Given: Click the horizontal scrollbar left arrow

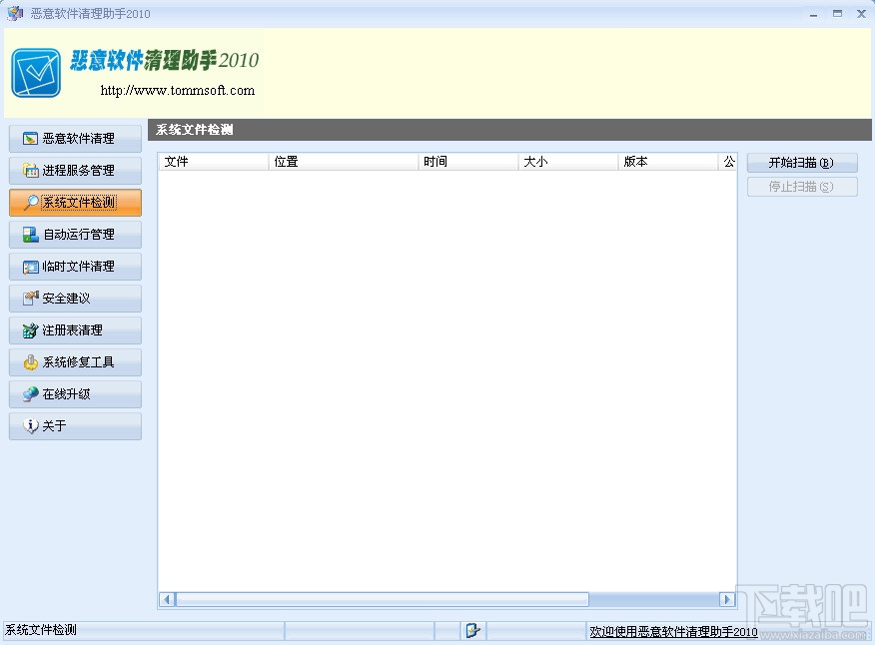Looking at the screenshot, I should (167, 600).
